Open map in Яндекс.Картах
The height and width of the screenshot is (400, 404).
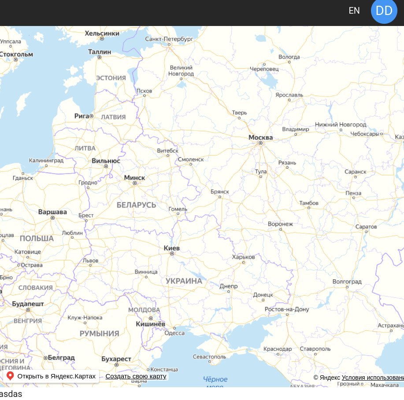[51, 376]
